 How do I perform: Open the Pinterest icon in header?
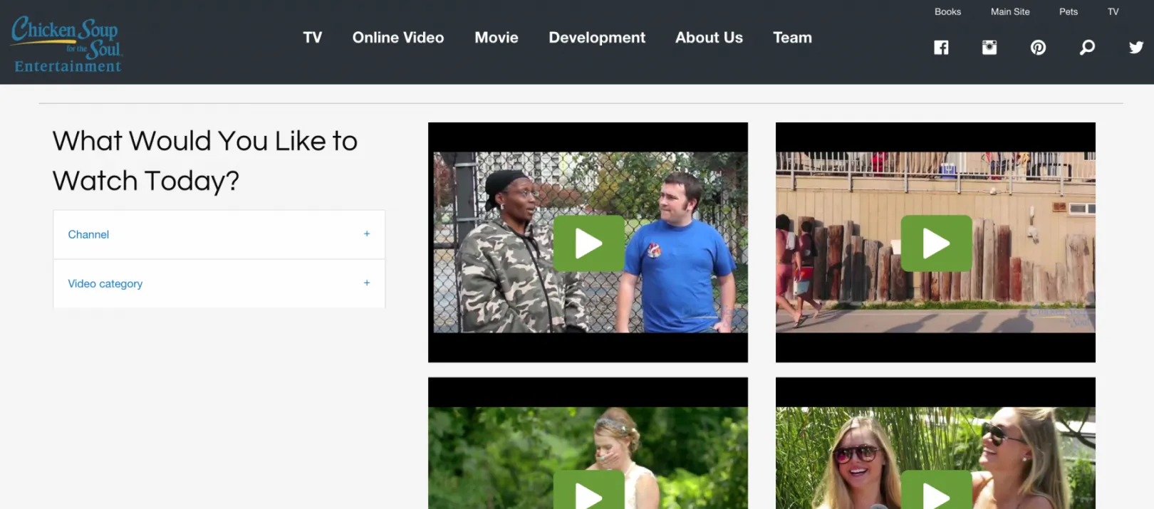(x=1038, y=48)
